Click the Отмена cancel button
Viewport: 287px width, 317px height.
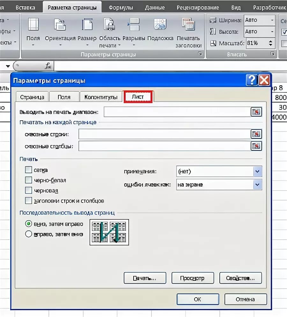point(246,299)
